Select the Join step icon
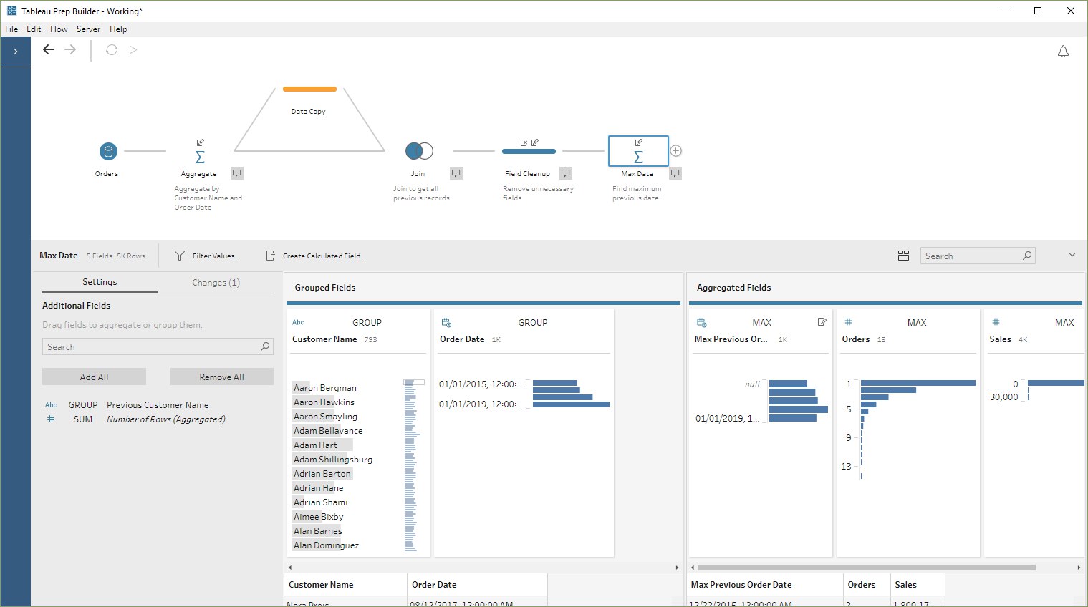Viewport: 1088px width, 607px height. click(x=419, y=151)
